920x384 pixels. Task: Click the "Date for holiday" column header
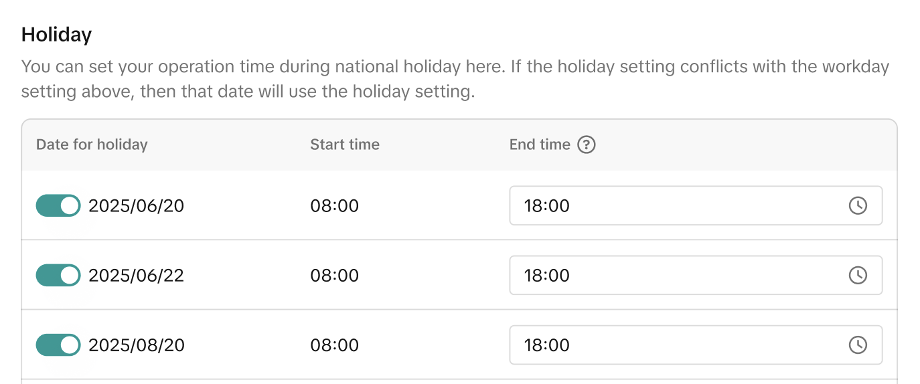pos(92,145)
